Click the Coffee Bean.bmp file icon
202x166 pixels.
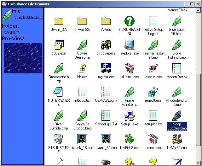point(82,45)
